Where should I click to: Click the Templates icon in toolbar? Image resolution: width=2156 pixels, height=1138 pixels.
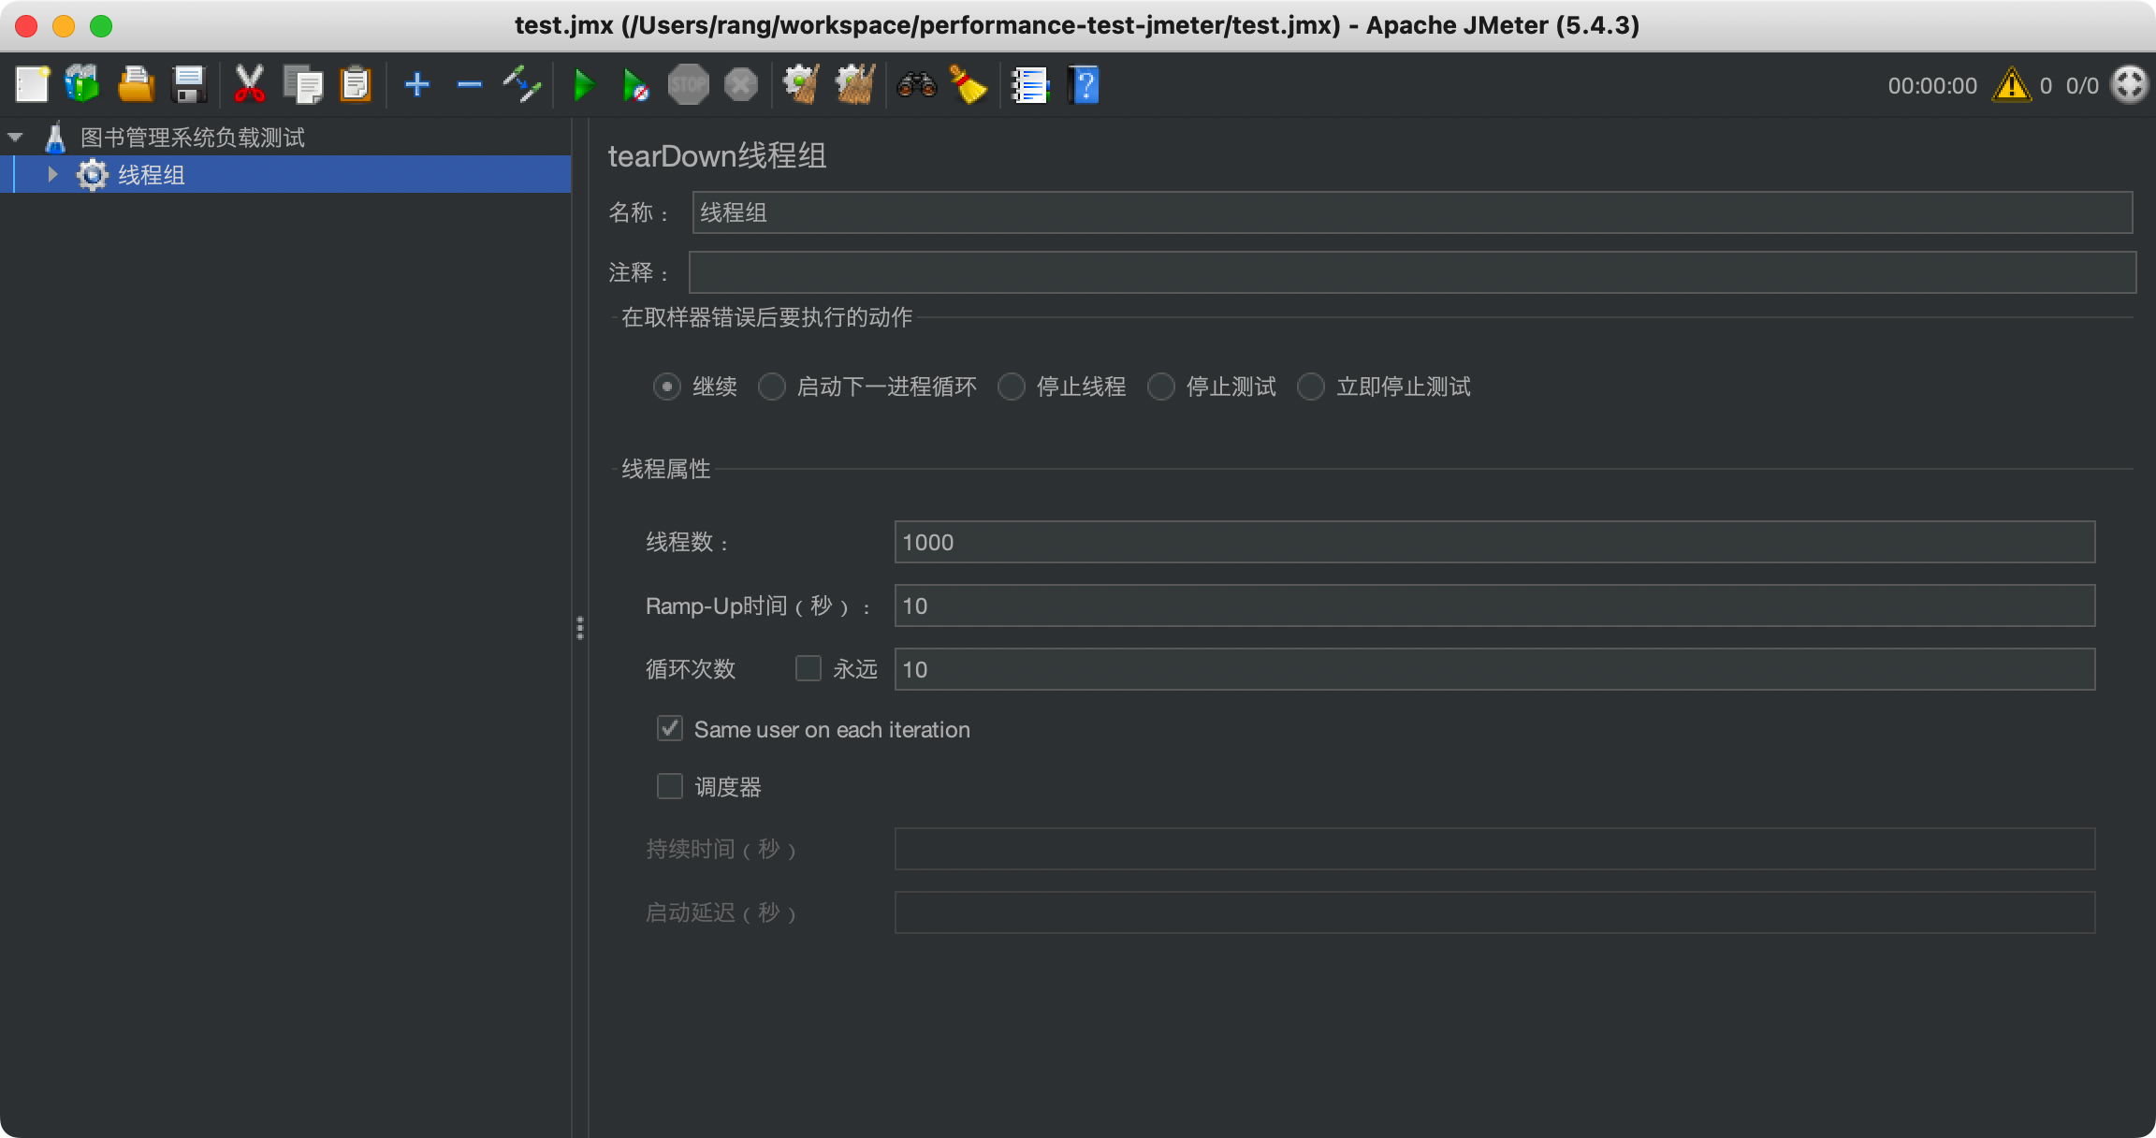coord(82,85)
